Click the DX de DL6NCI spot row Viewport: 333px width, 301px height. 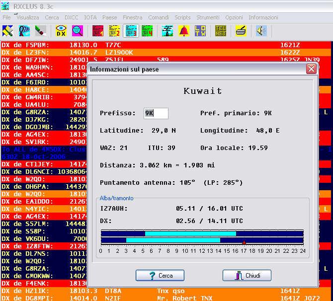tap(44, 171)
